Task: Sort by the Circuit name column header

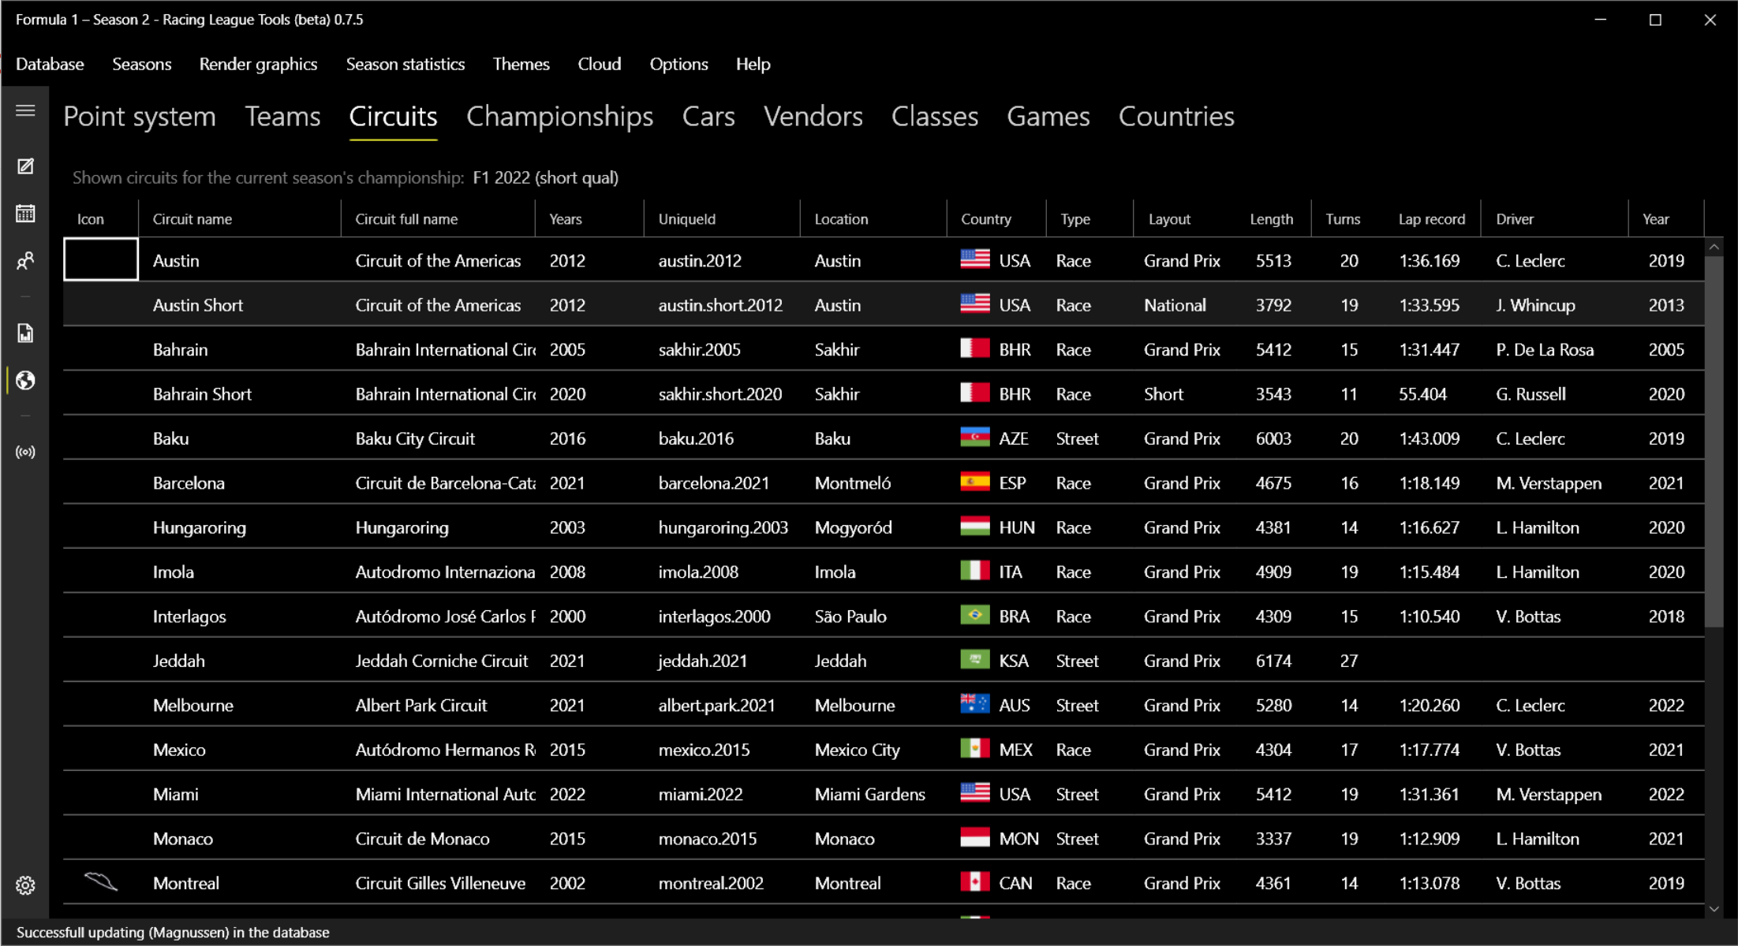Action: 240,219
